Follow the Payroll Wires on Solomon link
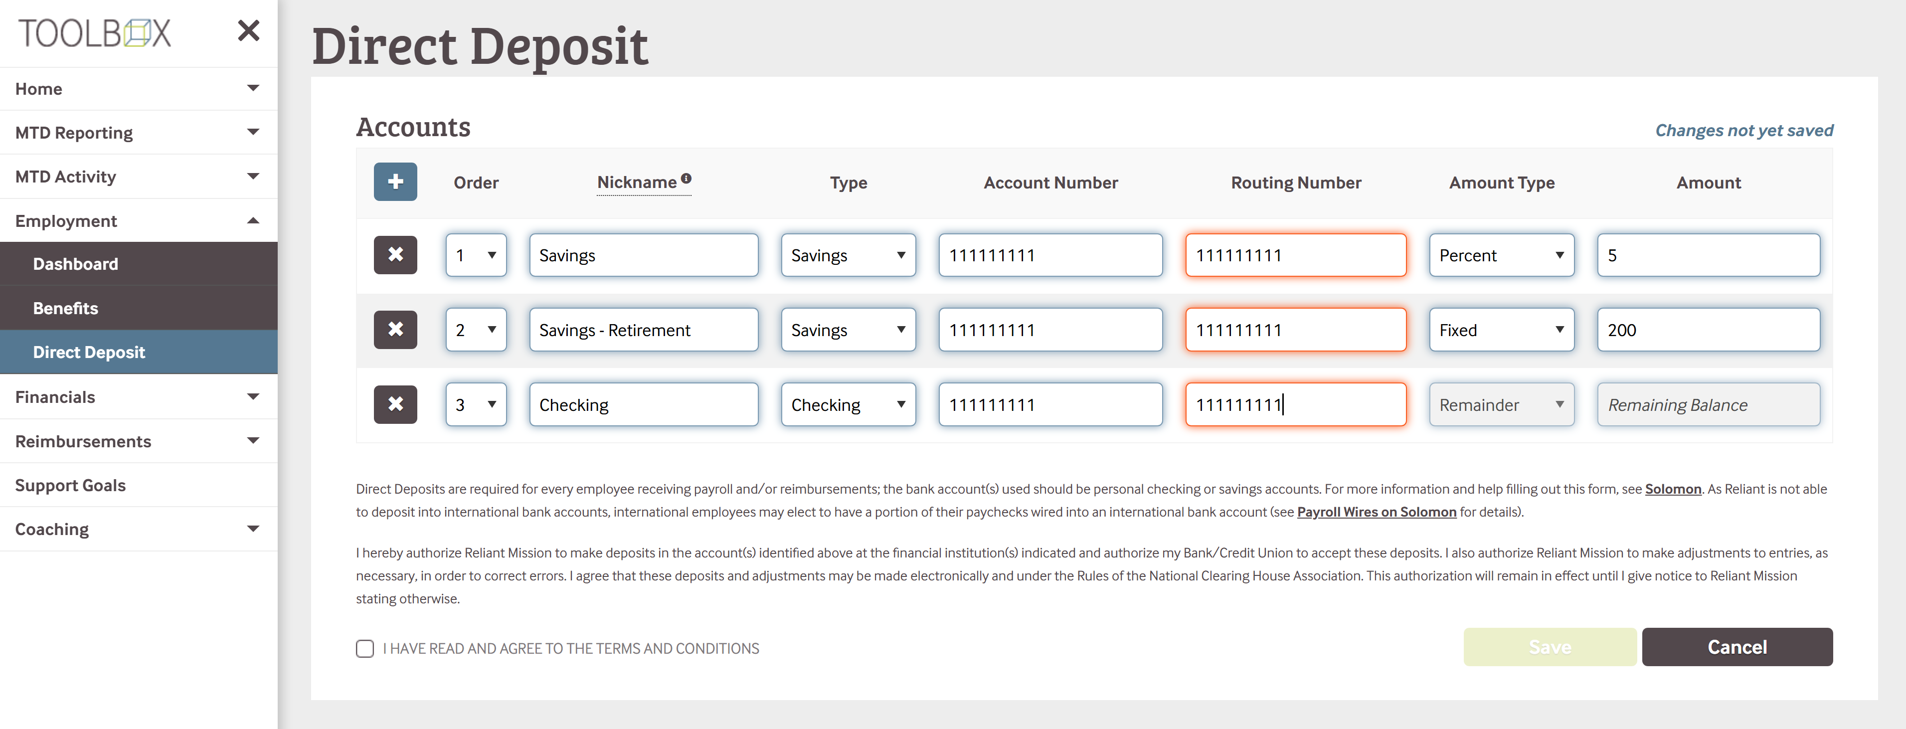1906x729 pixels. 1376,512
